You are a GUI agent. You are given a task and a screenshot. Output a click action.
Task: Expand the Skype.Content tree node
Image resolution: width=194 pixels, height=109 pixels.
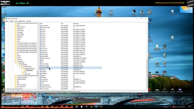click(14, 27)
